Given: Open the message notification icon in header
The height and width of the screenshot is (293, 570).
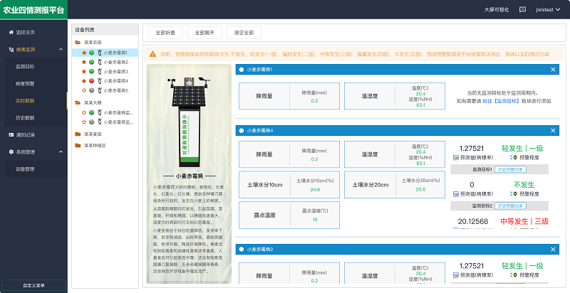Looking at the screenshot, I should (522, 10).
